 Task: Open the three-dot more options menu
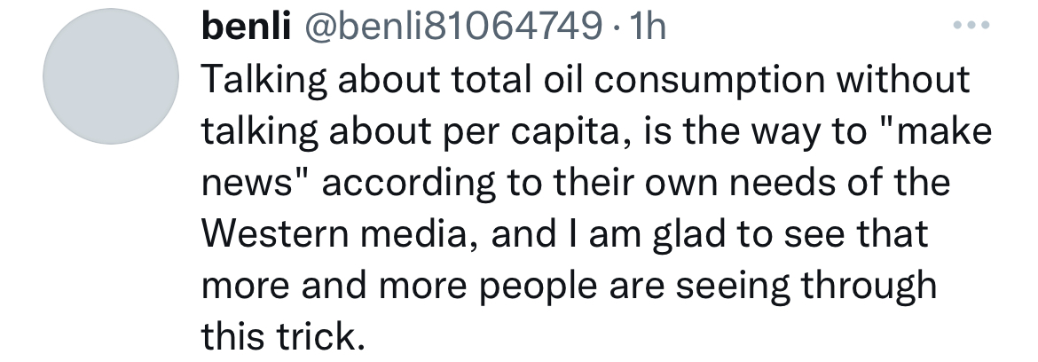(970, 28)
